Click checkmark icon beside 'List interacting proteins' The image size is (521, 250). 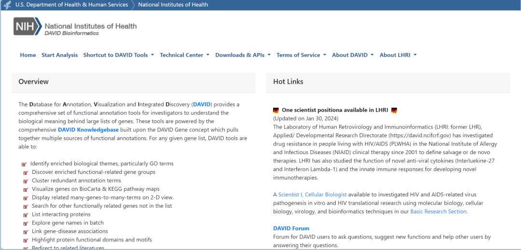(26, 215)
